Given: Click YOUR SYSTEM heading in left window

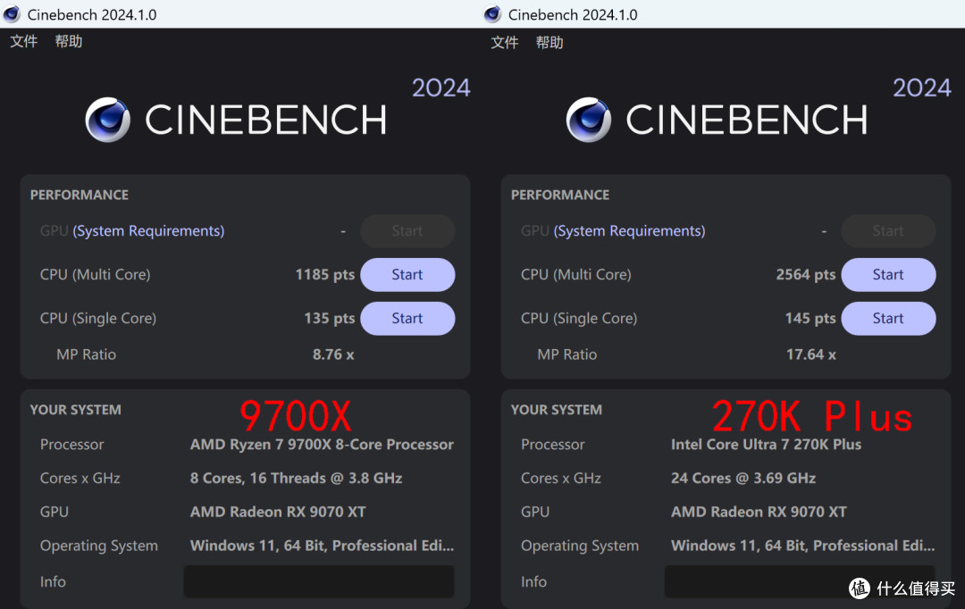Looking at the screenshot, I should pyautogui.click(x=76, y=410).
